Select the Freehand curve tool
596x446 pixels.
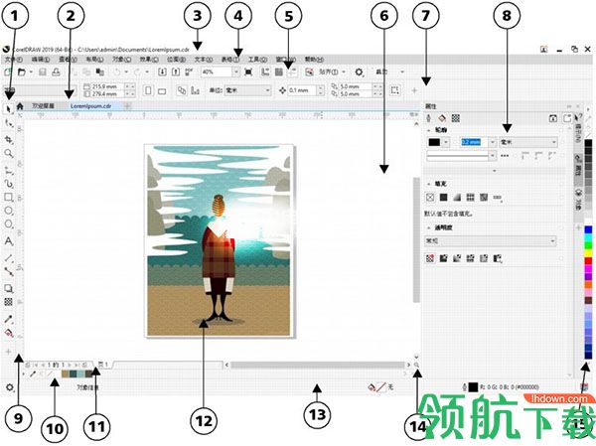tap(8, 170)
